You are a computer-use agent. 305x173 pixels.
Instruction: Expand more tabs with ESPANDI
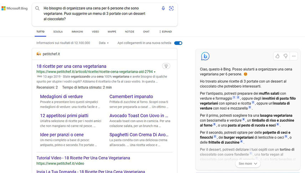166,31
